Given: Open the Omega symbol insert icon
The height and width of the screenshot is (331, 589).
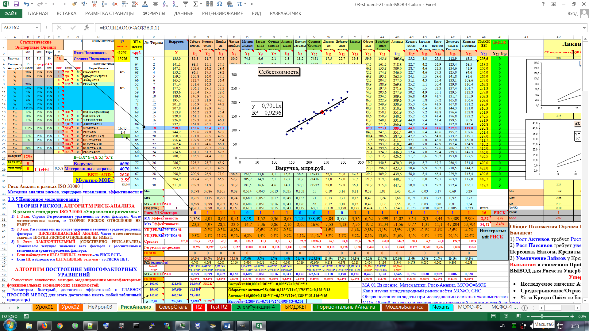Looking at the screenshot, I should [219, 4].
